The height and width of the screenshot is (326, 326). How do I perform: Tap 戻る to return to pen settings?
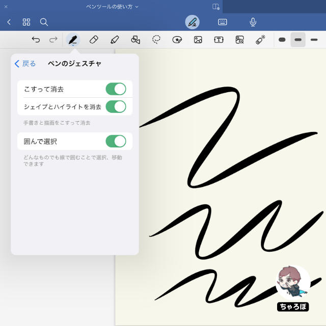[x=25, y=64]
